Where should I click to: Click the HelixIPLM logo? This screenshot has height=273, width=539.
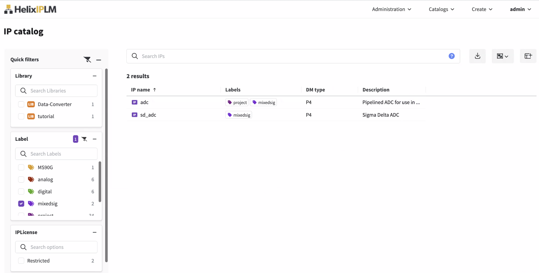(x=30, y=9)
